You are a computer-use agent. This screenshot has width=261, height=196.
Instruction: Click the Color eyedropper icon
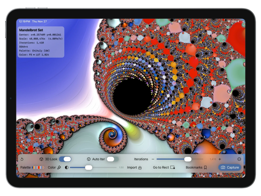coord(59,167)
